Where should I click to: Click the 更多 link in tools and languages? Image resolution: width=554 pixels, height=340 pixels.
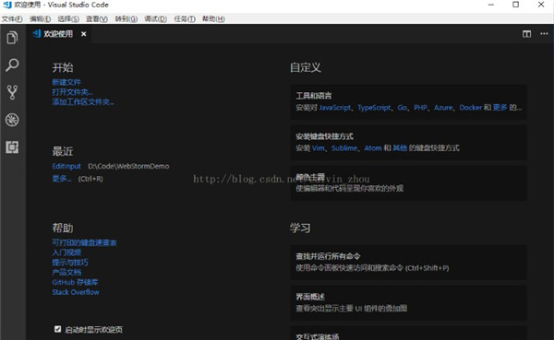[x=500, y=108]
